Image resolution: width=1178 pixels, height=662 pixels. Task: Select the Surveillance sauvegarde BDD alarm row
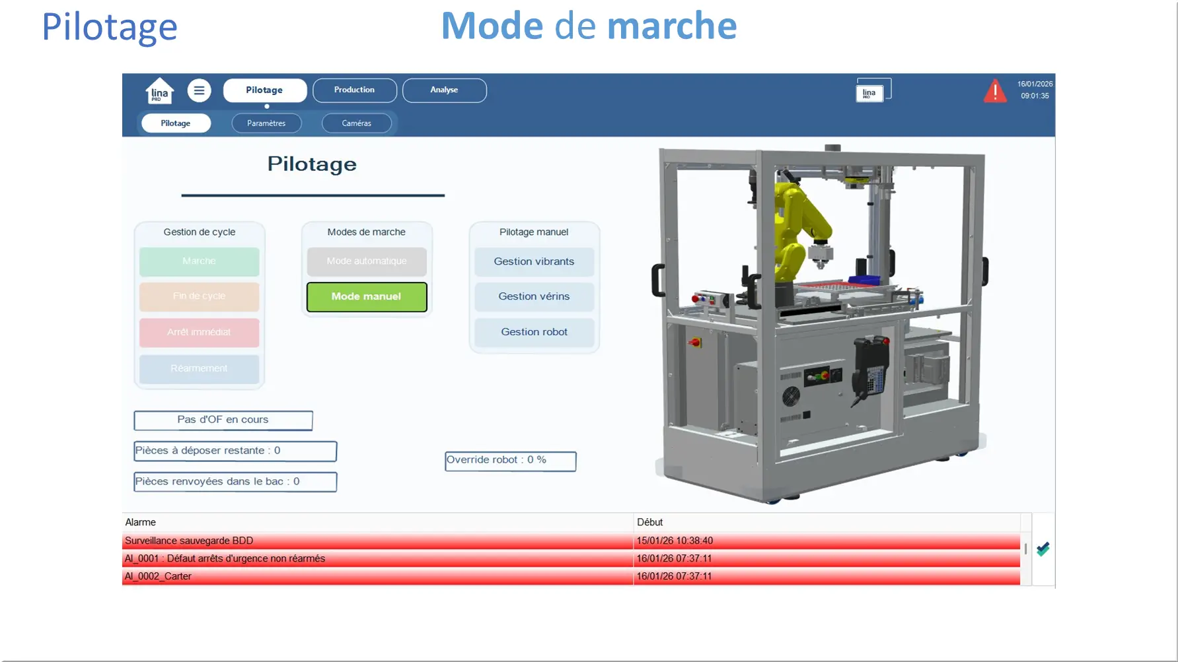pos(377,541)
